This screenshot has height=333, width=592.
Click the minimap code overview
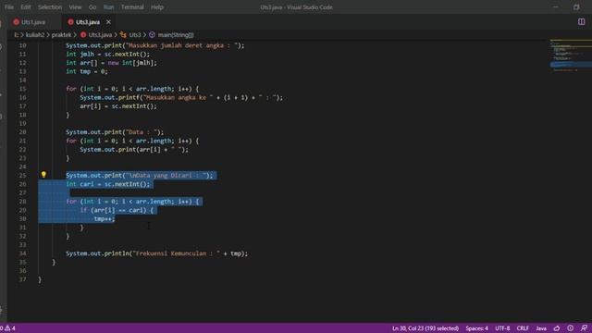[571, 55]
